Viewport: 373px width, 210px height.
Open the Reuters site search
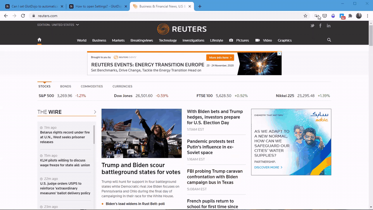coord(329,40)
